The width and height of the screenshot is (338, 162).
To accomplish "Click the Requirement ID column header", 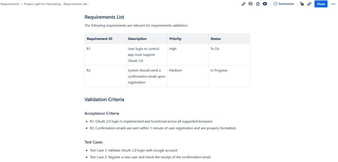I will [99, 39].
